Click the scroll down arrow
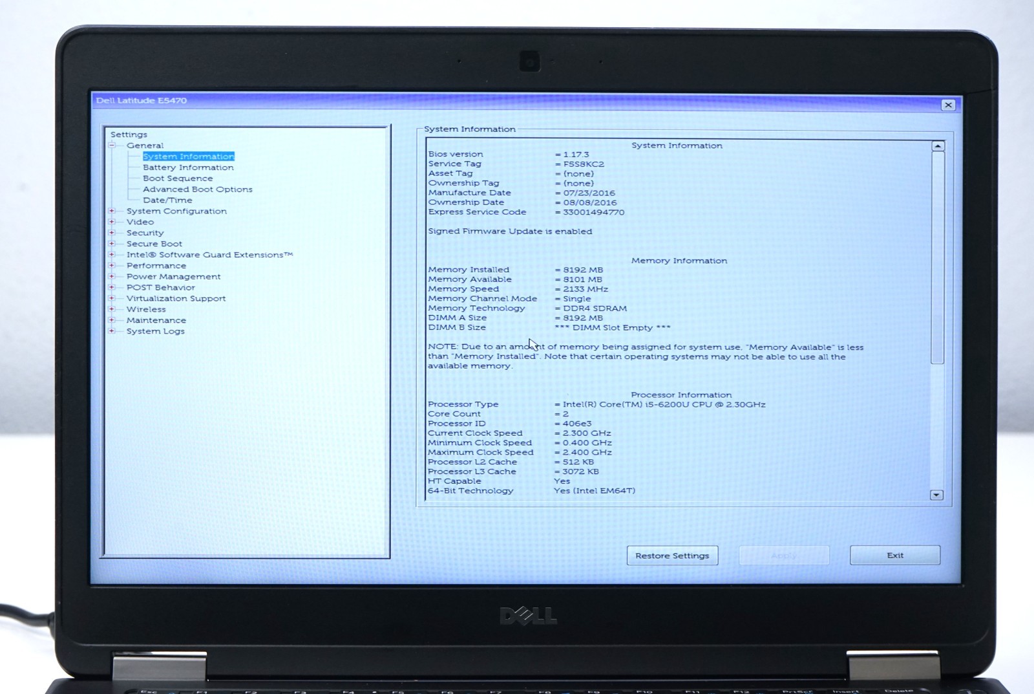 (x=936, y=495)
